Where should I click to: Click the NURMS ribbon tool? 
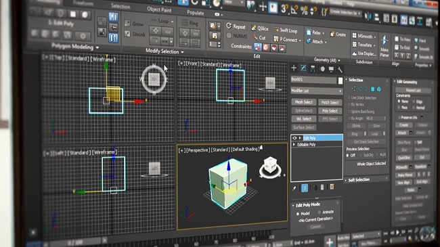[237, 36]
